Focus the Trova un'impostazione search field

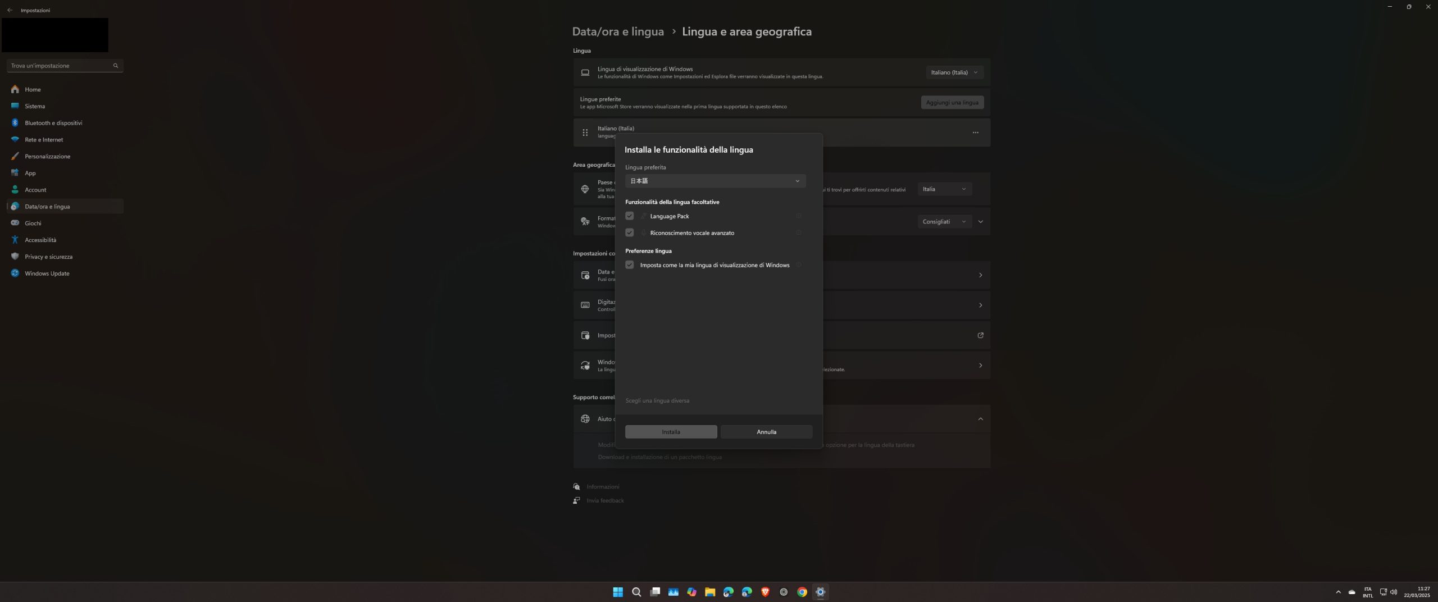(65, 66)
